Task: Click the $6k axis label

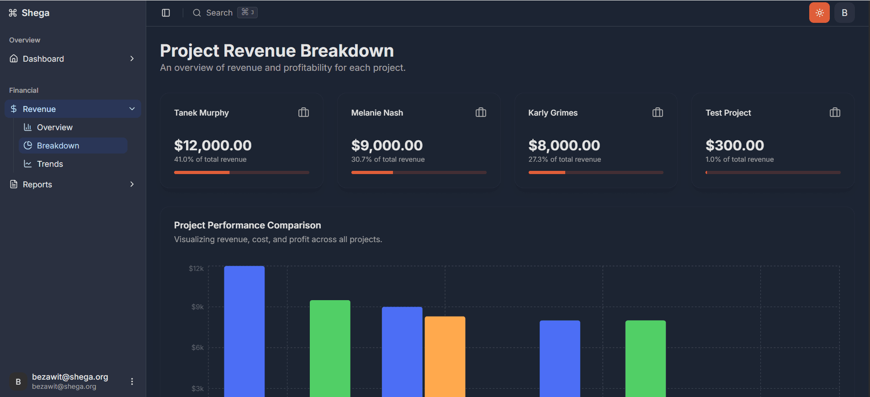Action: (x=198, y=348)
